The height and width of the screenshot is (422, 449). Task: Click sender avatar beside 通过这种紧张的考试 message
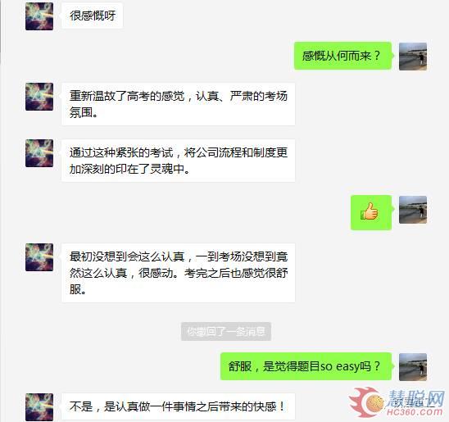[x=39, y=153]
